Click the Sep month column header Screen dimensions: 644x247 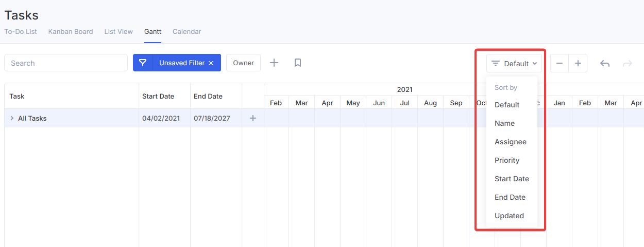click(x=456, y=103)
